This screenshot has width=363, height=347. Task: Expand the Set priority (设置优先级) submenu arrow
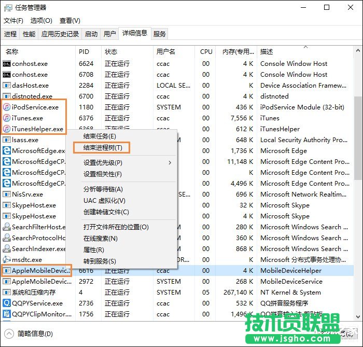170,163
